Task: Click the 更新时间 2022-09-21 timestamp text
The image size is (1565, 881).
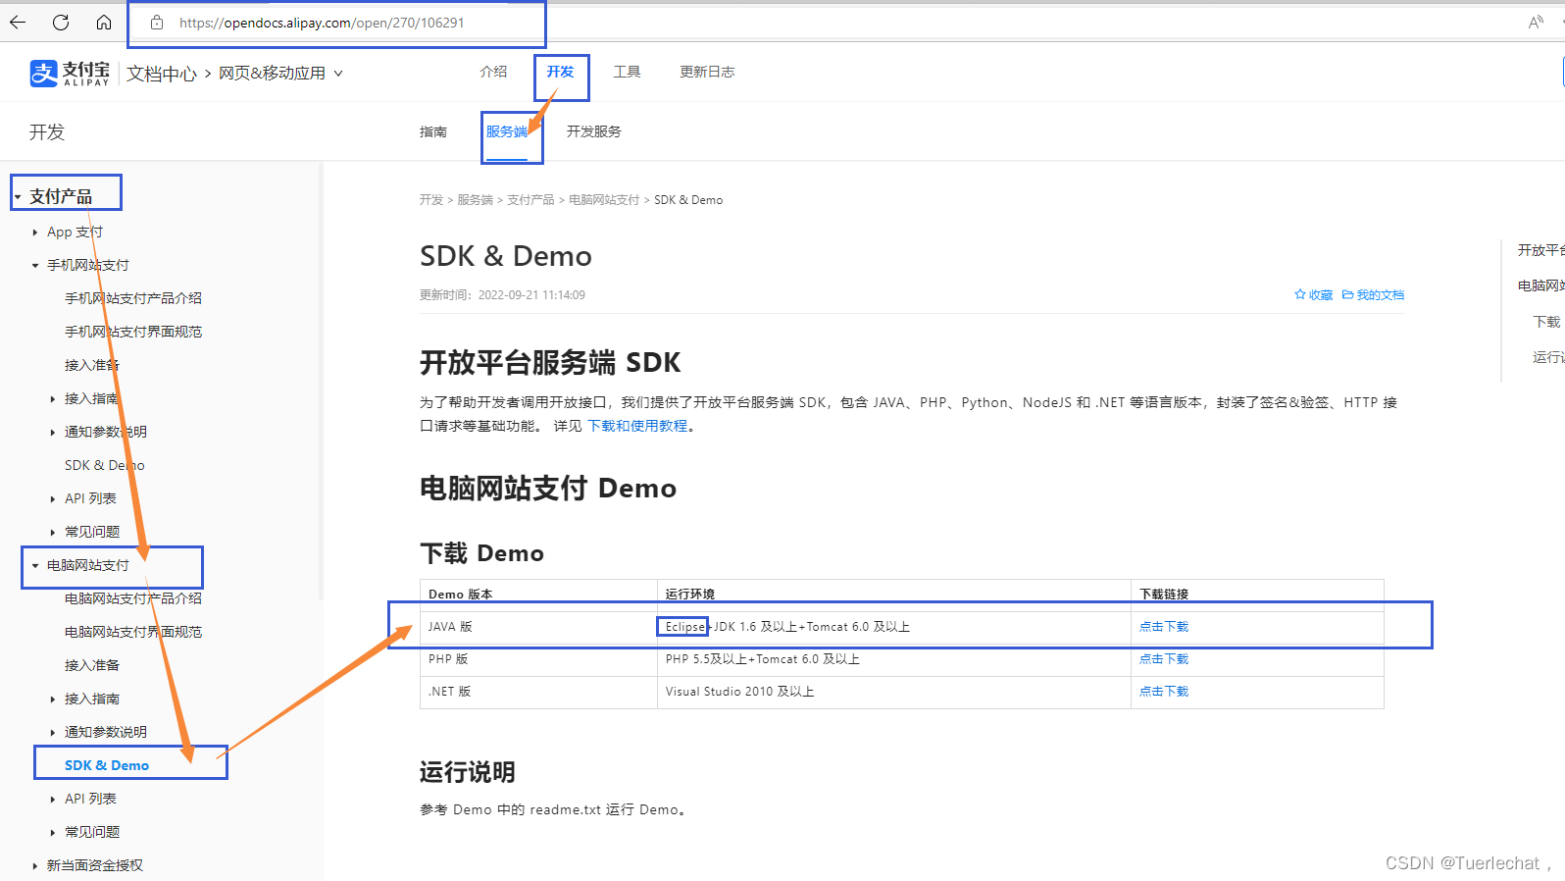Action: (x=502, y=295)
